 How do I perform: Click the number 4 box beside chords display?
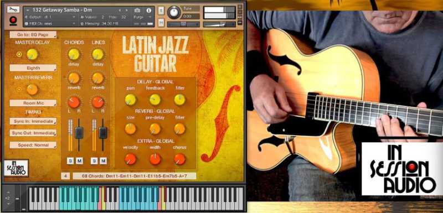pos(65,176)
